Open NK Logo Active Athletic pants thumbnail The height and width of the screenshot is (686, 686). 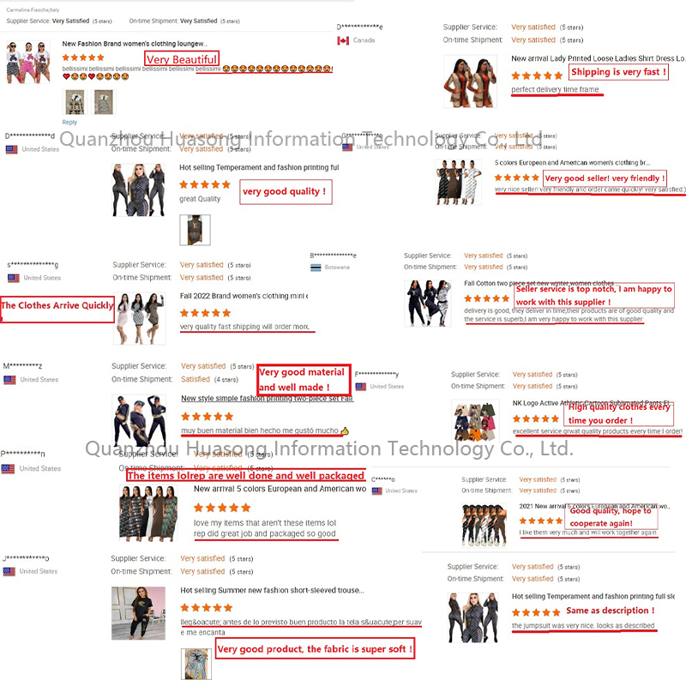[x=475, y=421]
